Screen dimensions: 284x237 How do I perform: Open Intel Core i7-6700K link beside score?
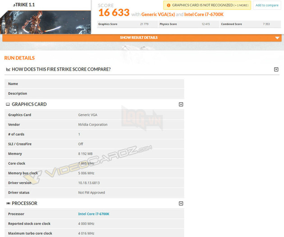pyautogui.click(x=204, y=14)
